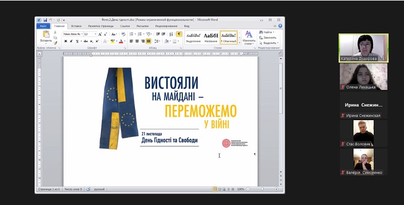Viewport: 404px width, 205px height.
Task: Click the bulleted list icon
Action: 131,34
